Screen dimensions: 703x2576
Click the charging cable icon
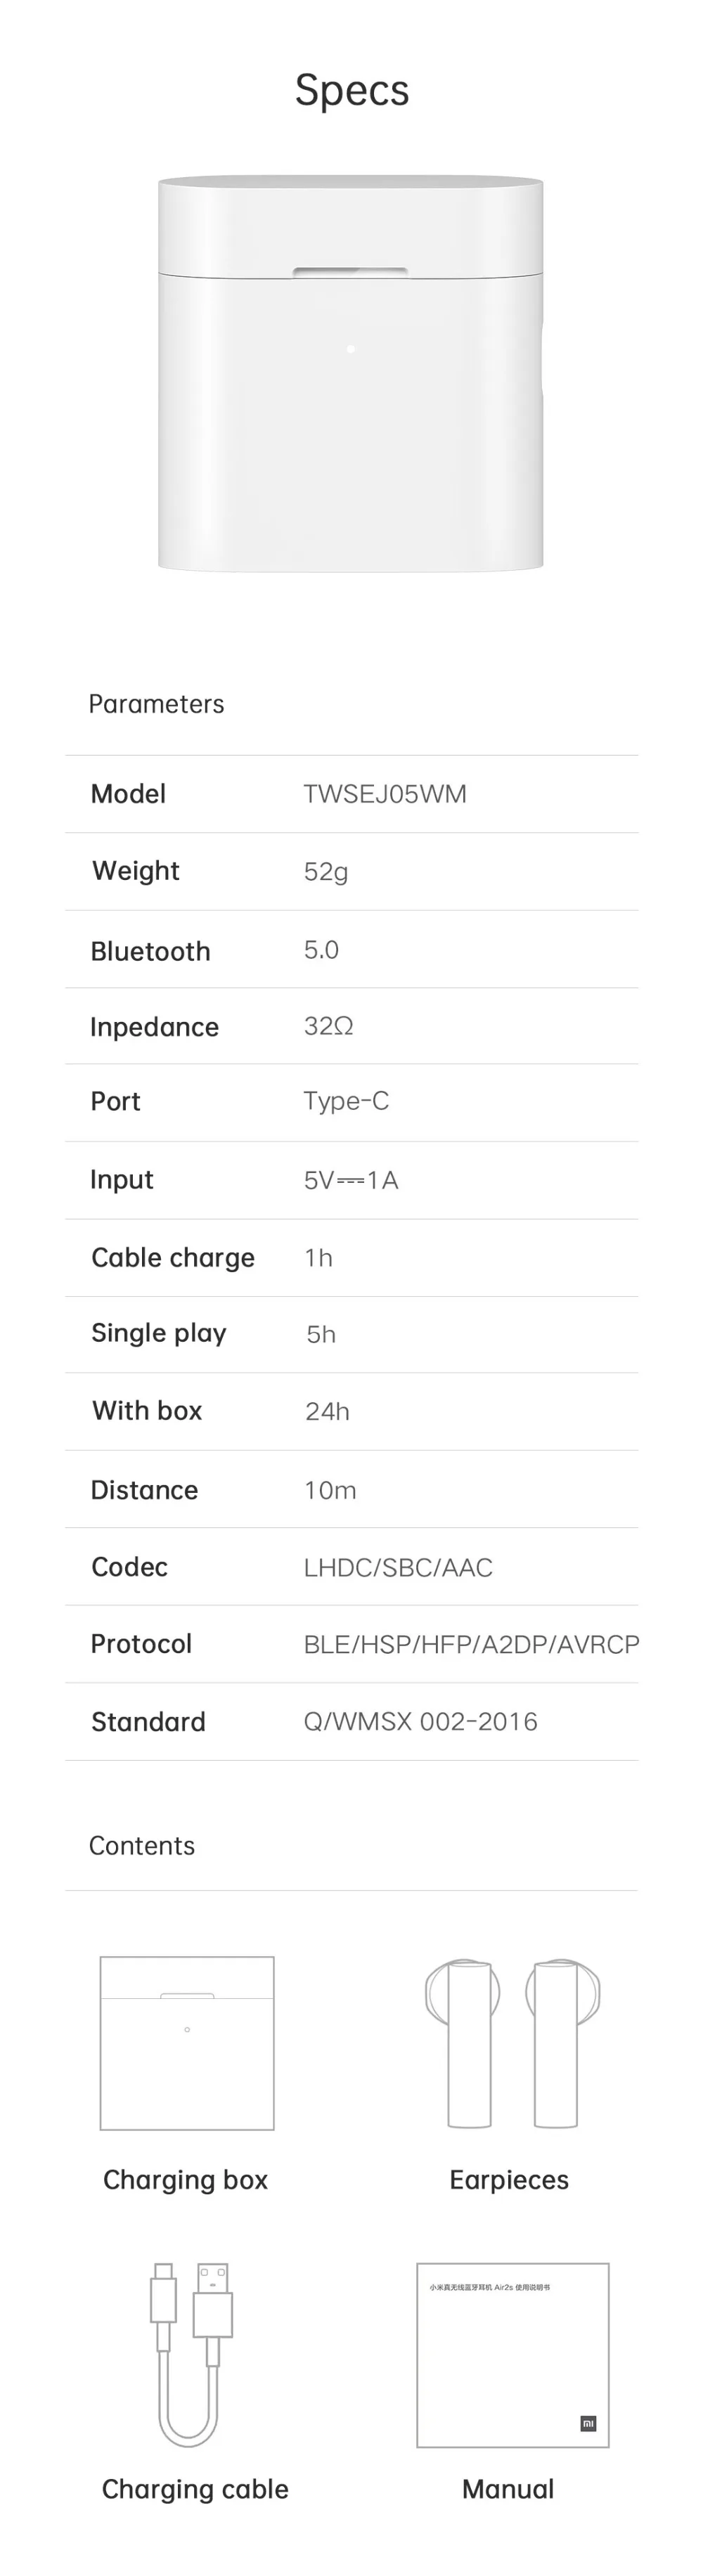[191, 2353]
